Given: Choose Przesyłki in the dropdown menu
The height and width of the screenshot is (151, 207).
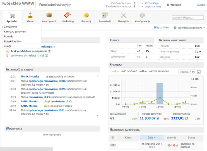Looking at the screenshot, I should [x=8, y=36].
